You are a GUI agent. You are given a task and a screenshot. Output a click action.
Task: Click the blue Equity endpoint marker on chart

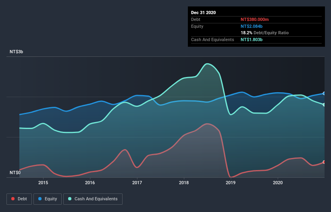[x=324, y=93]
